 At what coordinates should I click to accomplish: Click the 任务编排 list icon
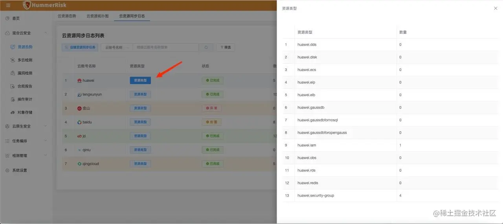coord(7,141)
